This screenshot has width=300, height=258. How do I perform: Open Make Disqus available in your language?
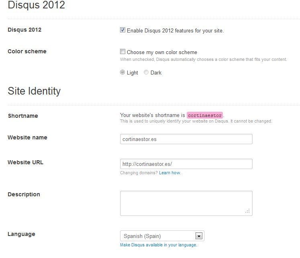(x=158, y=245)
